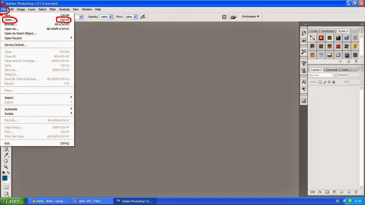Open blend mode Normal dropdown in Layers

click(323, 75)
